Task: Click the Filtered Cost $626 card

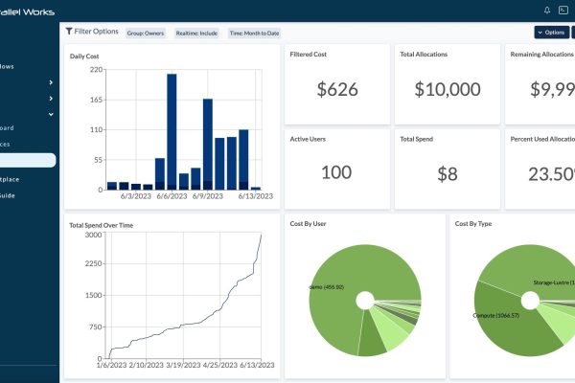Action: pyautogui.click(x=337, y=84)
